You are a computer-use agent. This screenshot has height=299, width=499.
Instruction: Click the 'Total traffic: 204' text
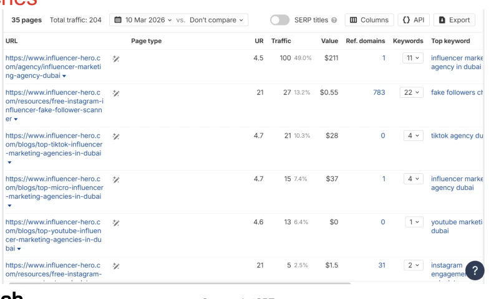tap(75, 20)
